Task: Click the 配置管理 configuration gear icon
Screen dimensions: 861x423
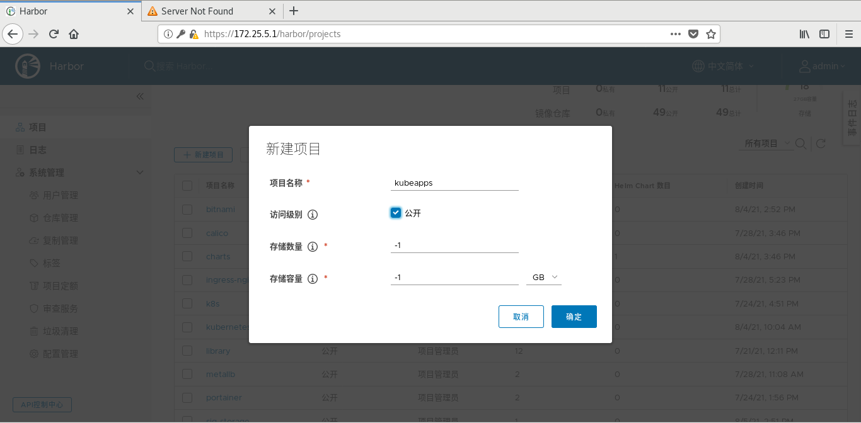Action: click(x=35, y=353)
